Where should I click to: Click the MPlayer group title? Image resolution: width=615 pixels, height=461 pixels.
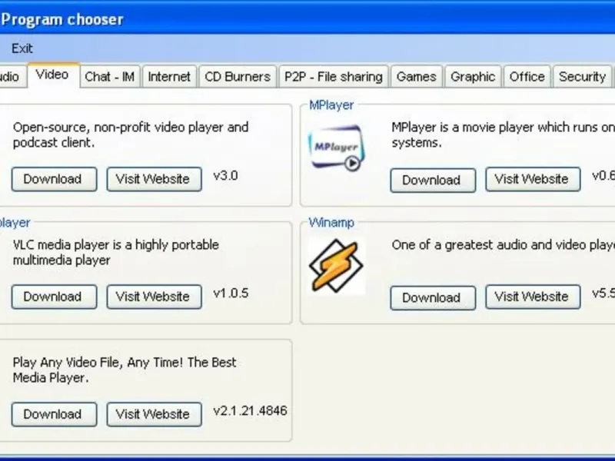(331, 105)
